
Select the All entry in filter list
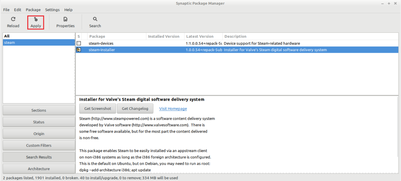coord(39,36)
